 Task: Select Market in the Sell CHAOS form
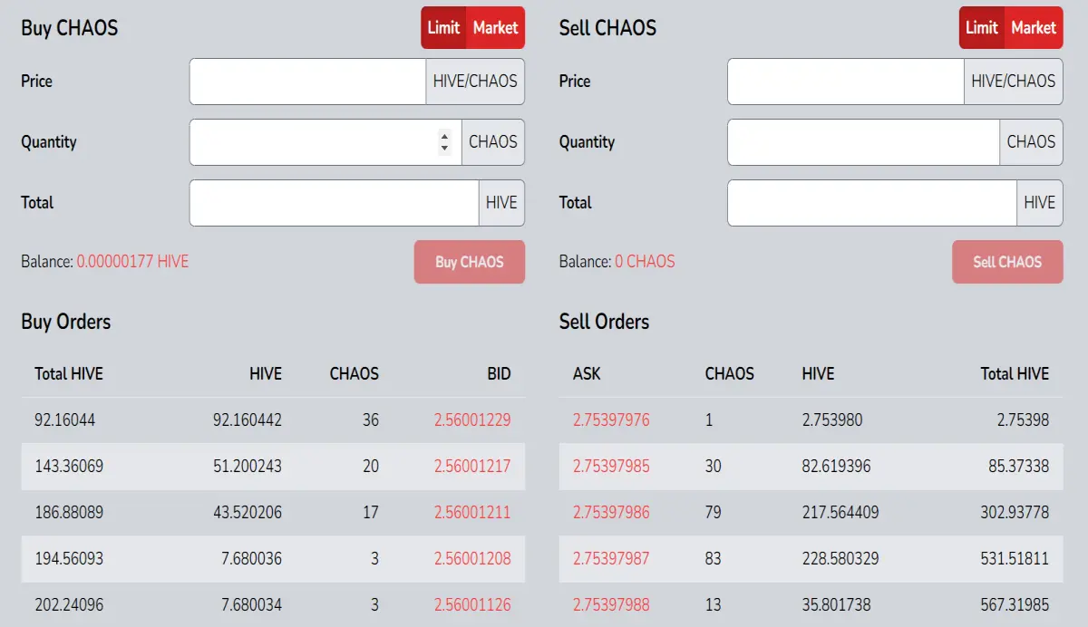(1035, 28)
